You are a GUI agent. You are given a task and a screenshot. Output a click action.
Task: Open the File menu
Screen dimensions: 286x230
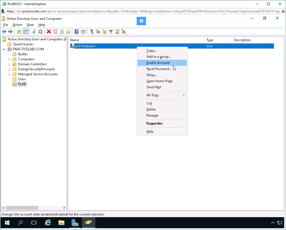tap(6, 25)
